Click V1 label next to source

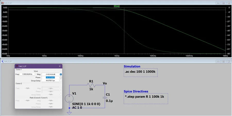click(x=74, y=93)
